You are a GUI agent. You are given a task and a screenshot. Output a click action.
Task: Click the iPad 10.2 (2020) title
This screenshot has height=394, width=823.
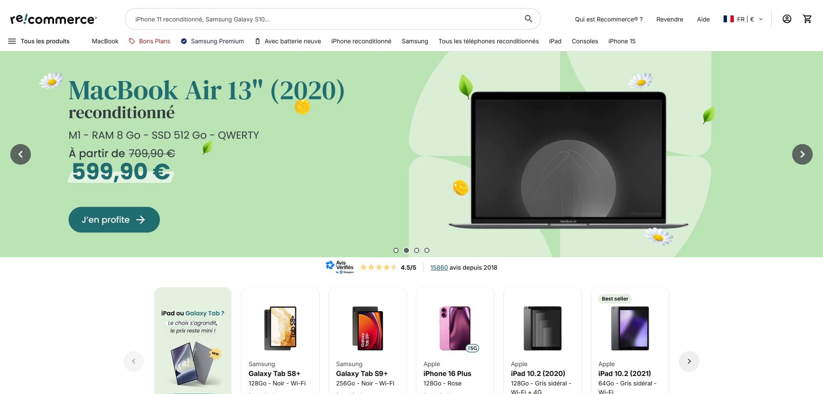pyautogui.click(x=538, y=373)
